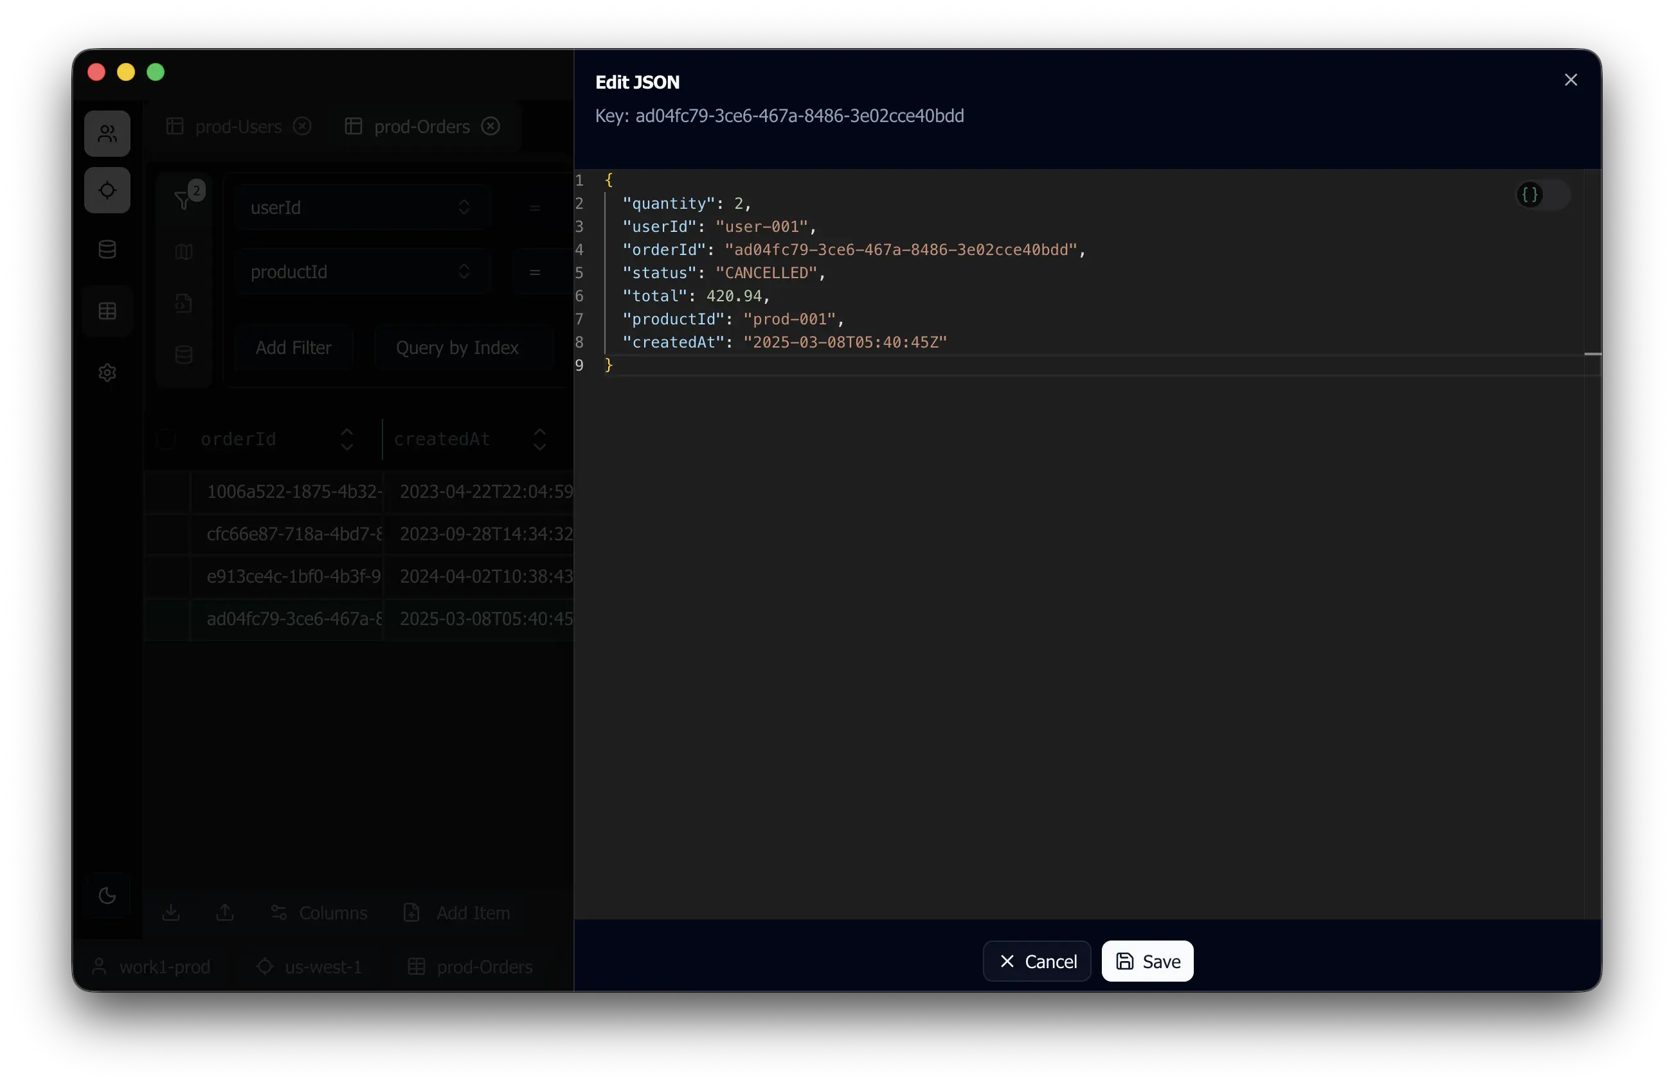Click the orderId value string in editor
This screenshot has width=1674, height=1087.
click(900, 250)
